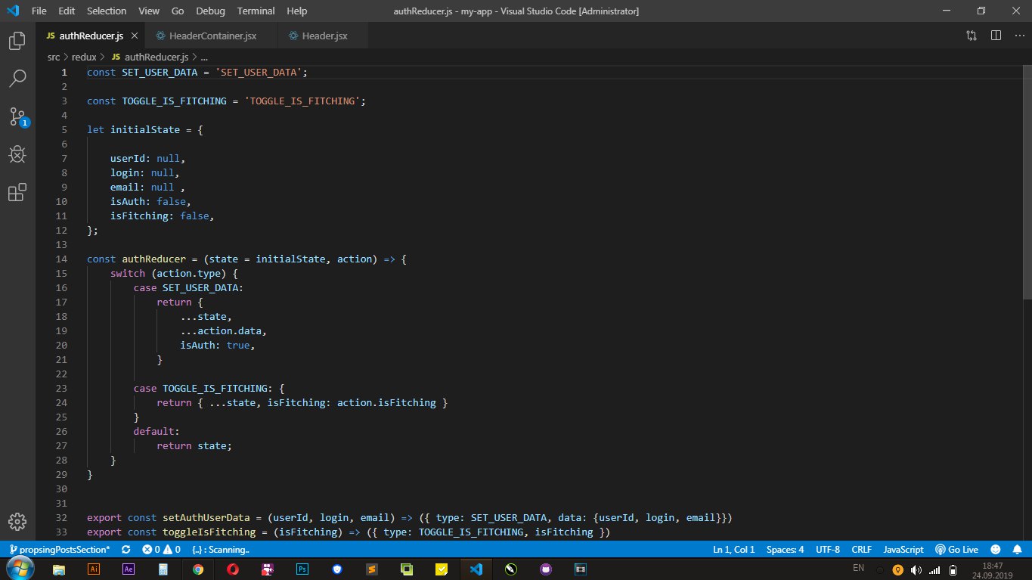Split the editor to the right
Screen dimensions: 1032x580
coord(996,36)
